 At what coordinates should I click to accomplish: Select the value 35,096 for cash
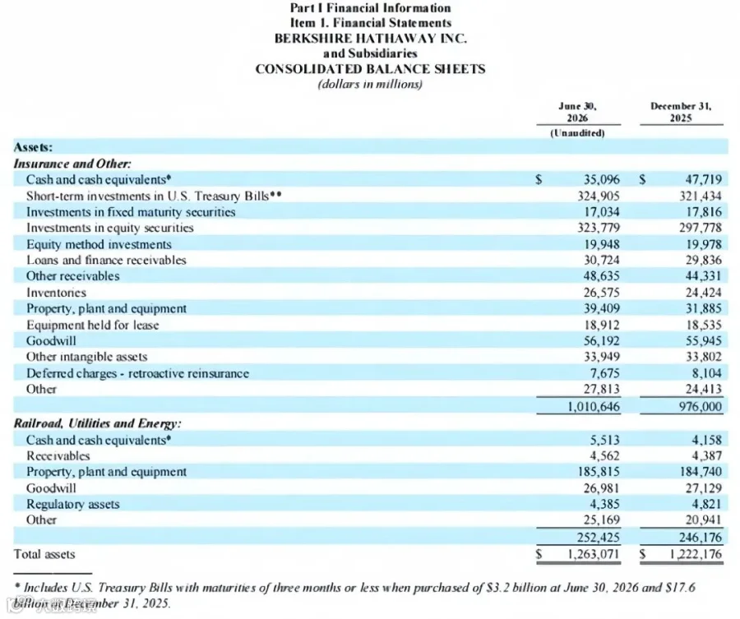tap(601, 180)
